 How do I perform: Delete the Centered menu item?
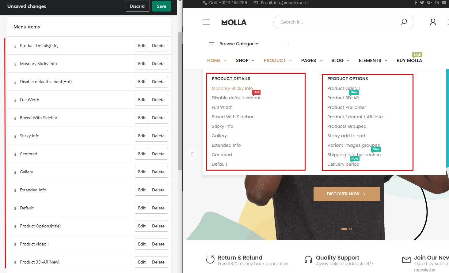pyautogui.click(x=158, y=154)
